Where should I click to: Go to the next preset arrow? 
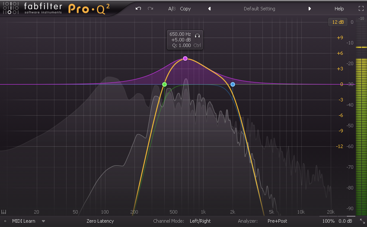pos(310,9)
